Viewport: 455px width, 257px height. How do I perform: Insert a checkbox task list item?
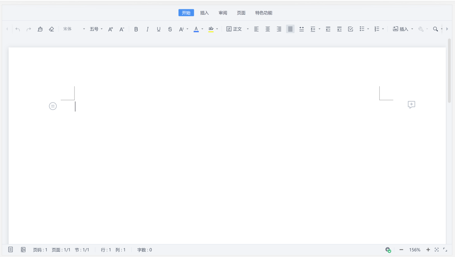pyautogui.click(x=350, y=29)
